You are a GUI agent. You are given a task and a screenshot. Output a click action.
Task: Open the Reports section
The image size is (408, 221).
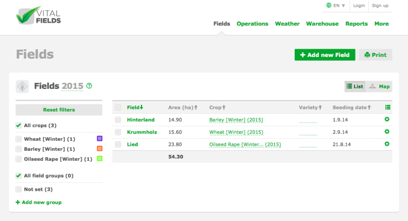tap(357, 24)
